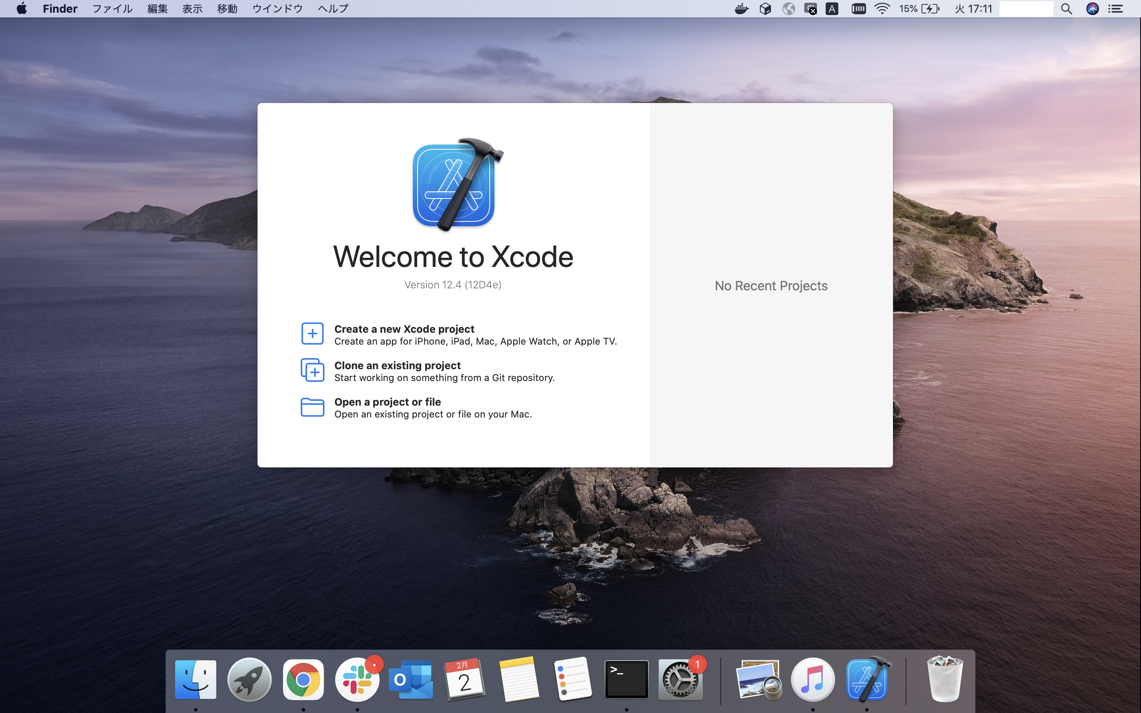Open Reminders app in Dock
Screen dimensions: 1141x713
point(572,679)
